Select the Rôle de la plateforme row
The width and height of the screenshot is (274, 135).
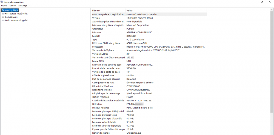tap(149, 75)
